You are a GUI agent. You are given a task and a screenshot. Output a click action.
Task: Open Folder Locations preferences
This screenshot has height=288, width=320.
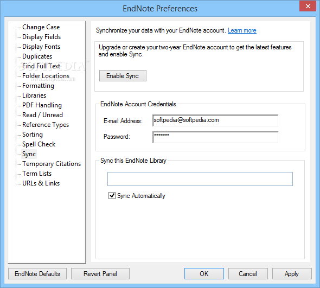coord(46,76)
